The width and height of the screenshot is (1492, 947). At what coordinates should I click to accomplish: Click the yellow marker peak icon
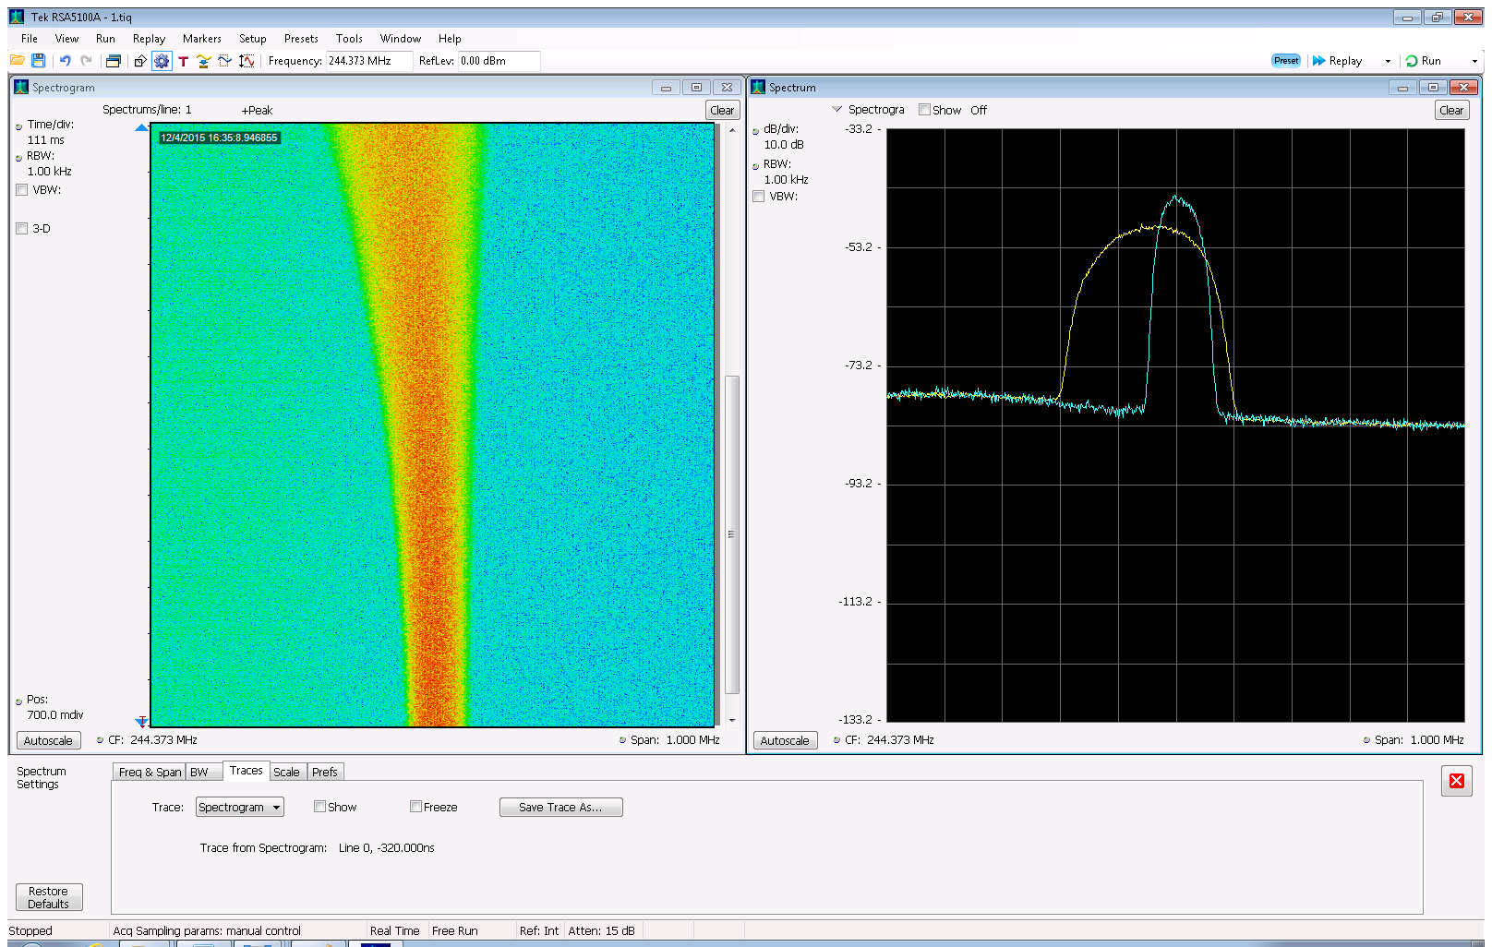tap(204, 61)
